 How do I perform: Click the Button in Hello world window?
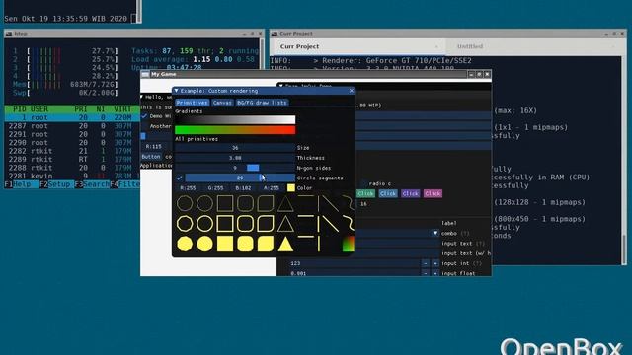point(151,157)
